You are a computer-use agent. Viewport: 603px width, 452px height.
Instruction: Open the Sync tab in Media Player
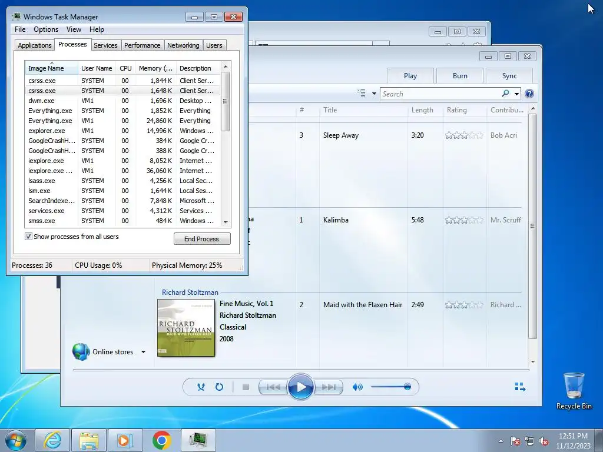tap(509, 76)
